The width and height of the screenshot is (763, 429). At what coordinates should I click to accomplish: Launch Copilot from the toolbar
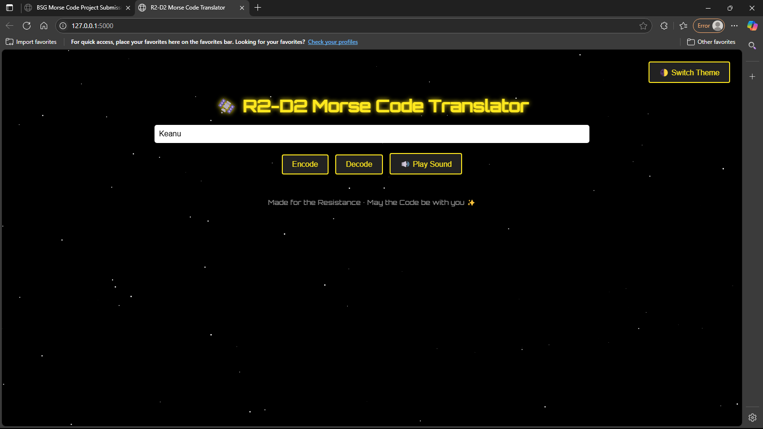(753, 26)
